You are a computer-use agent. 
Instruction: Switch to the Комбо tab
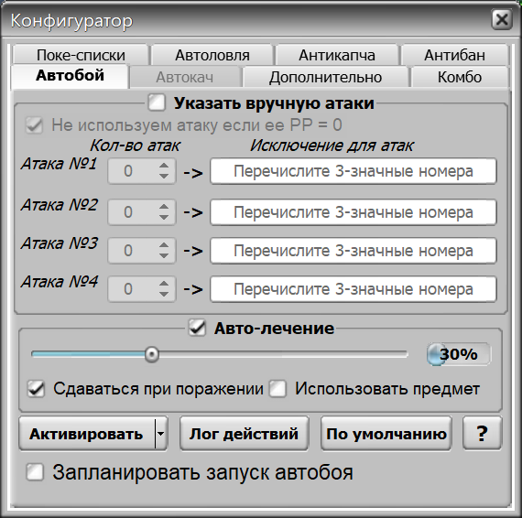point(460,77)
